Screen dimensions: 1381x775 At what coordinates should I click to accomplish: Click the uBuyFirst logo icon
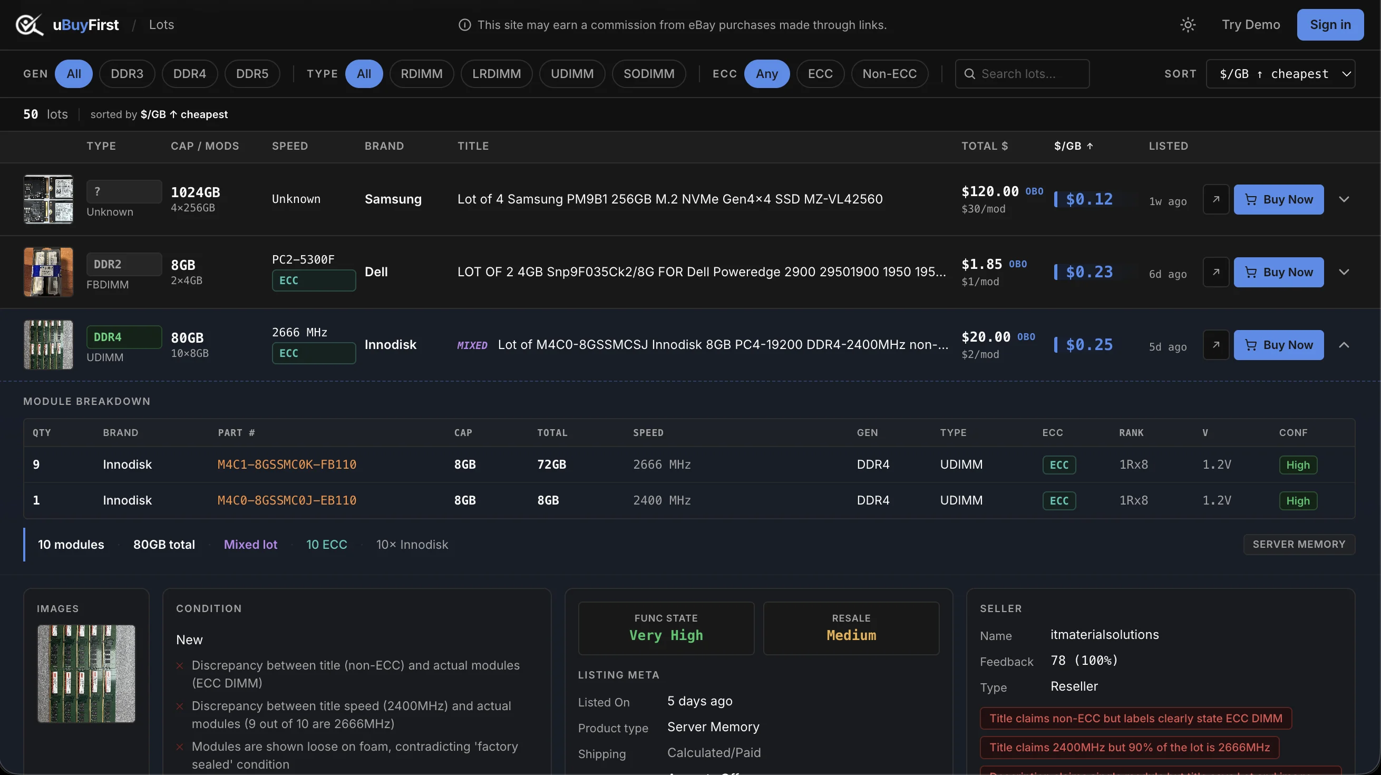pos(29,25)
